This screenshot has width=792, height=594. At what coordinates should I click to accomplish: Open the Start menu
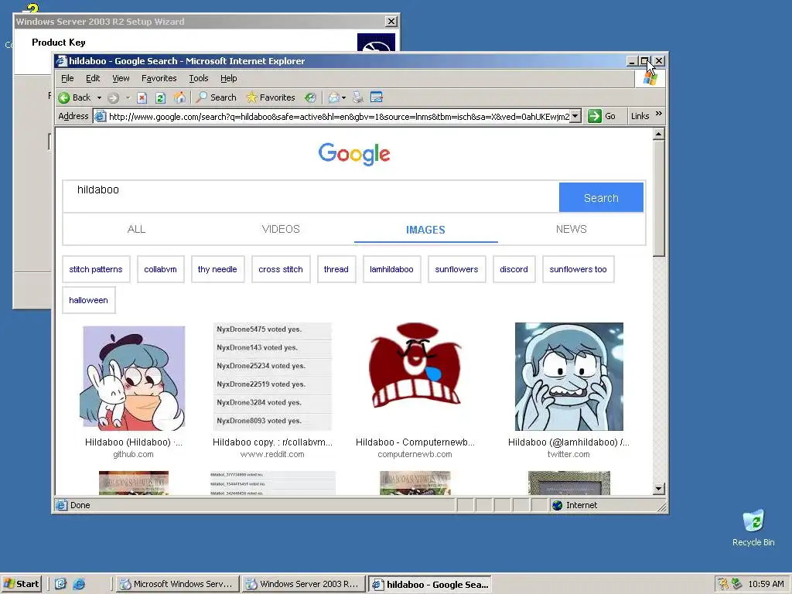click(21, 584)
